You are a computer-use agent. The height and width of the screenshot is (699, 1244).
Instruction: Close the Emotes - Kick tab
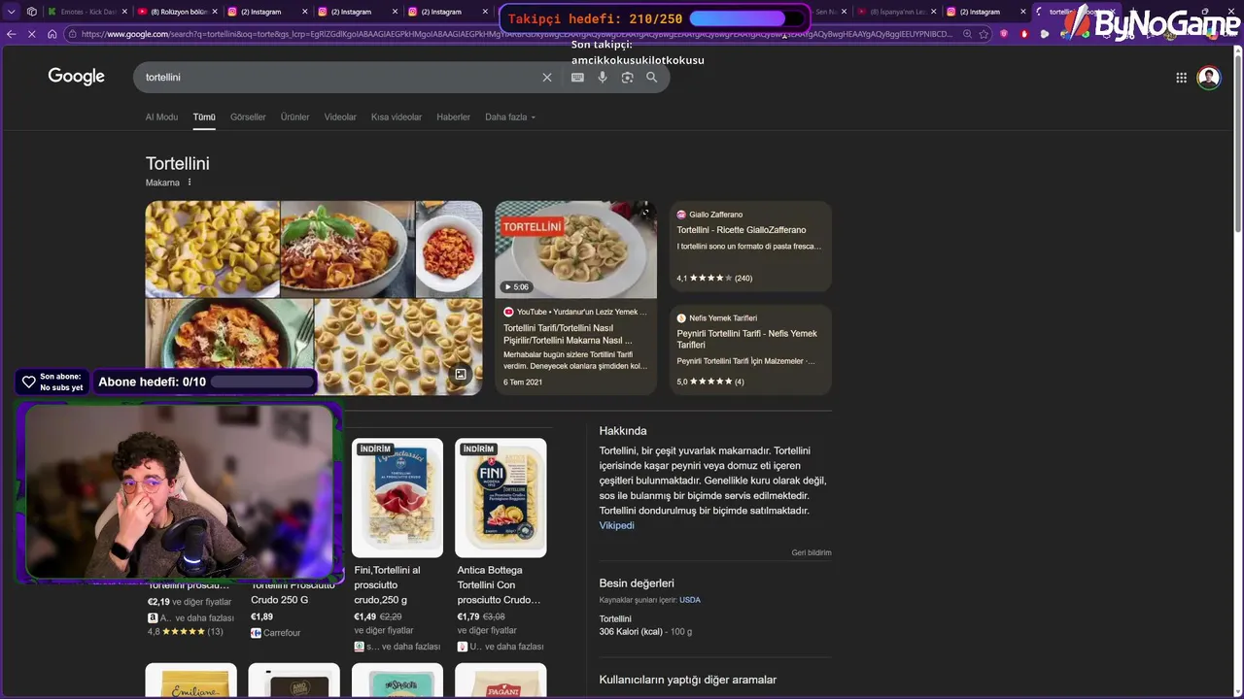pos(124,12)
